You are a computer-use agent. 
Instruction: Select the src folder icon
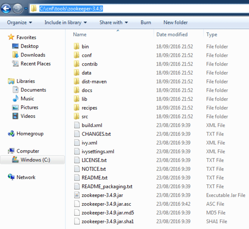pyautogui.click(x=77, y=116)
